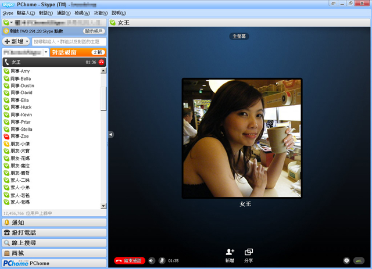Click the 女王 profile photo

(242, 138)
